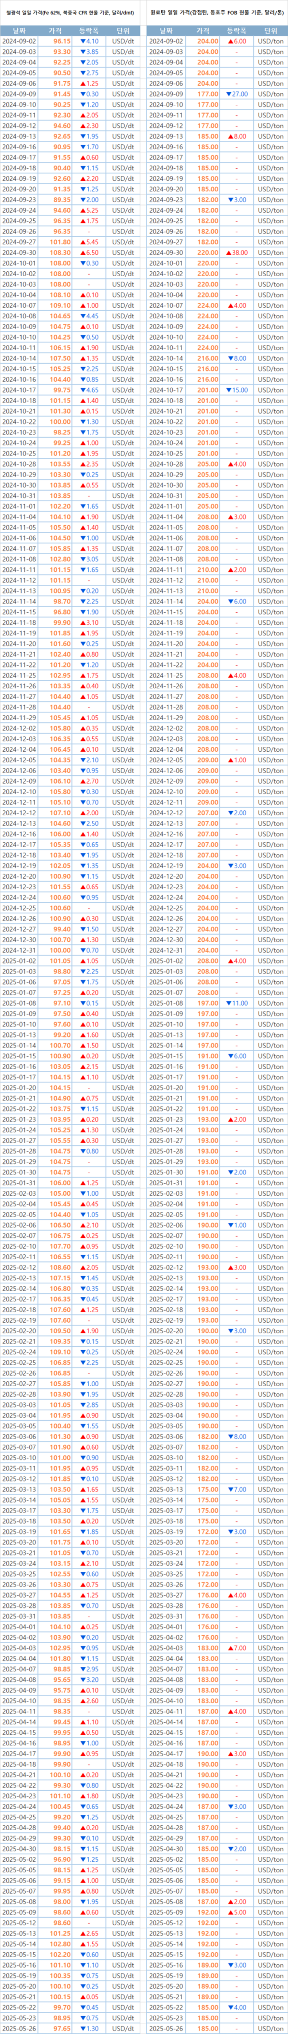
Task: Click the ▼15.00 drop in coking coal table
Action: click(x=236, y=390)
